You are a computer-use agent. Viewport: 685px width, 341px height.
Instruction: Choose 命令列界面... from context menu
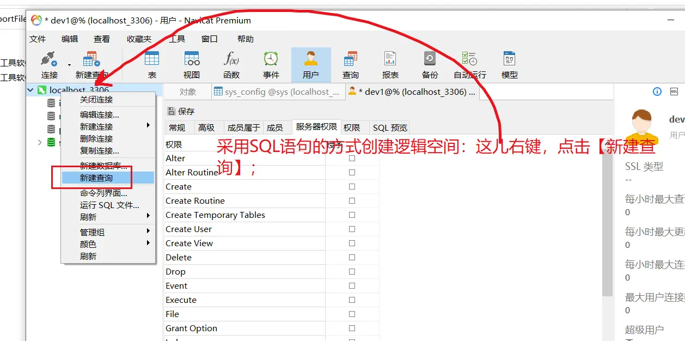[x=109, y=193]
